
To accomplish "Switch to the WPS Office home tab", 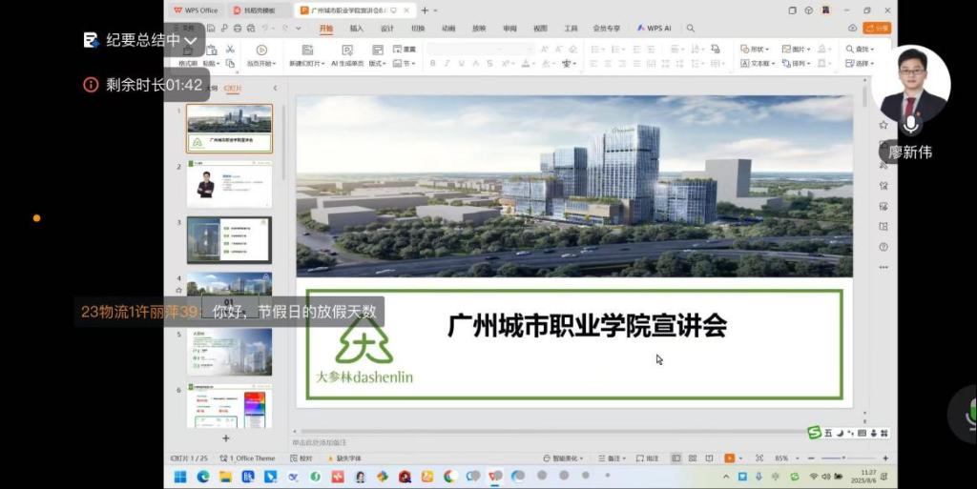I will click(x=196, y=10).
